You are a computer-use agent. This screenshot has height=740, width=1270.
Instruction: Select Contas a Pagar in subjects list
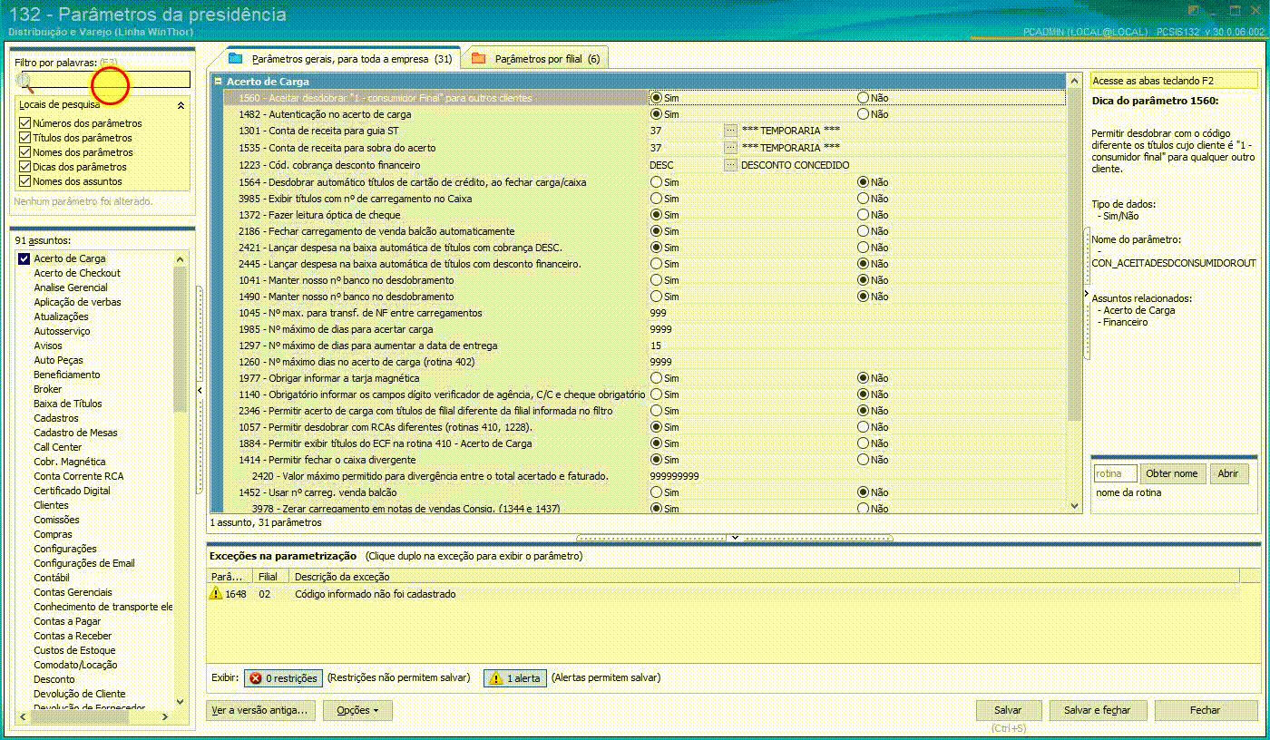67,621
